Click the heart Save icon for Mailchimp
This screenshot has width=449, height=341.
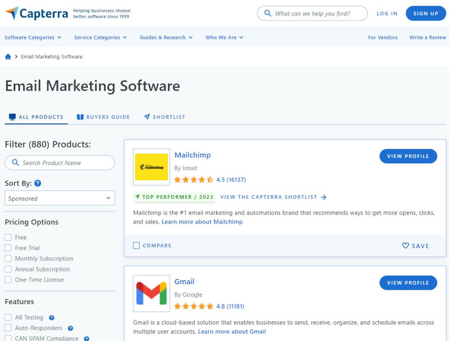[406, 246]
